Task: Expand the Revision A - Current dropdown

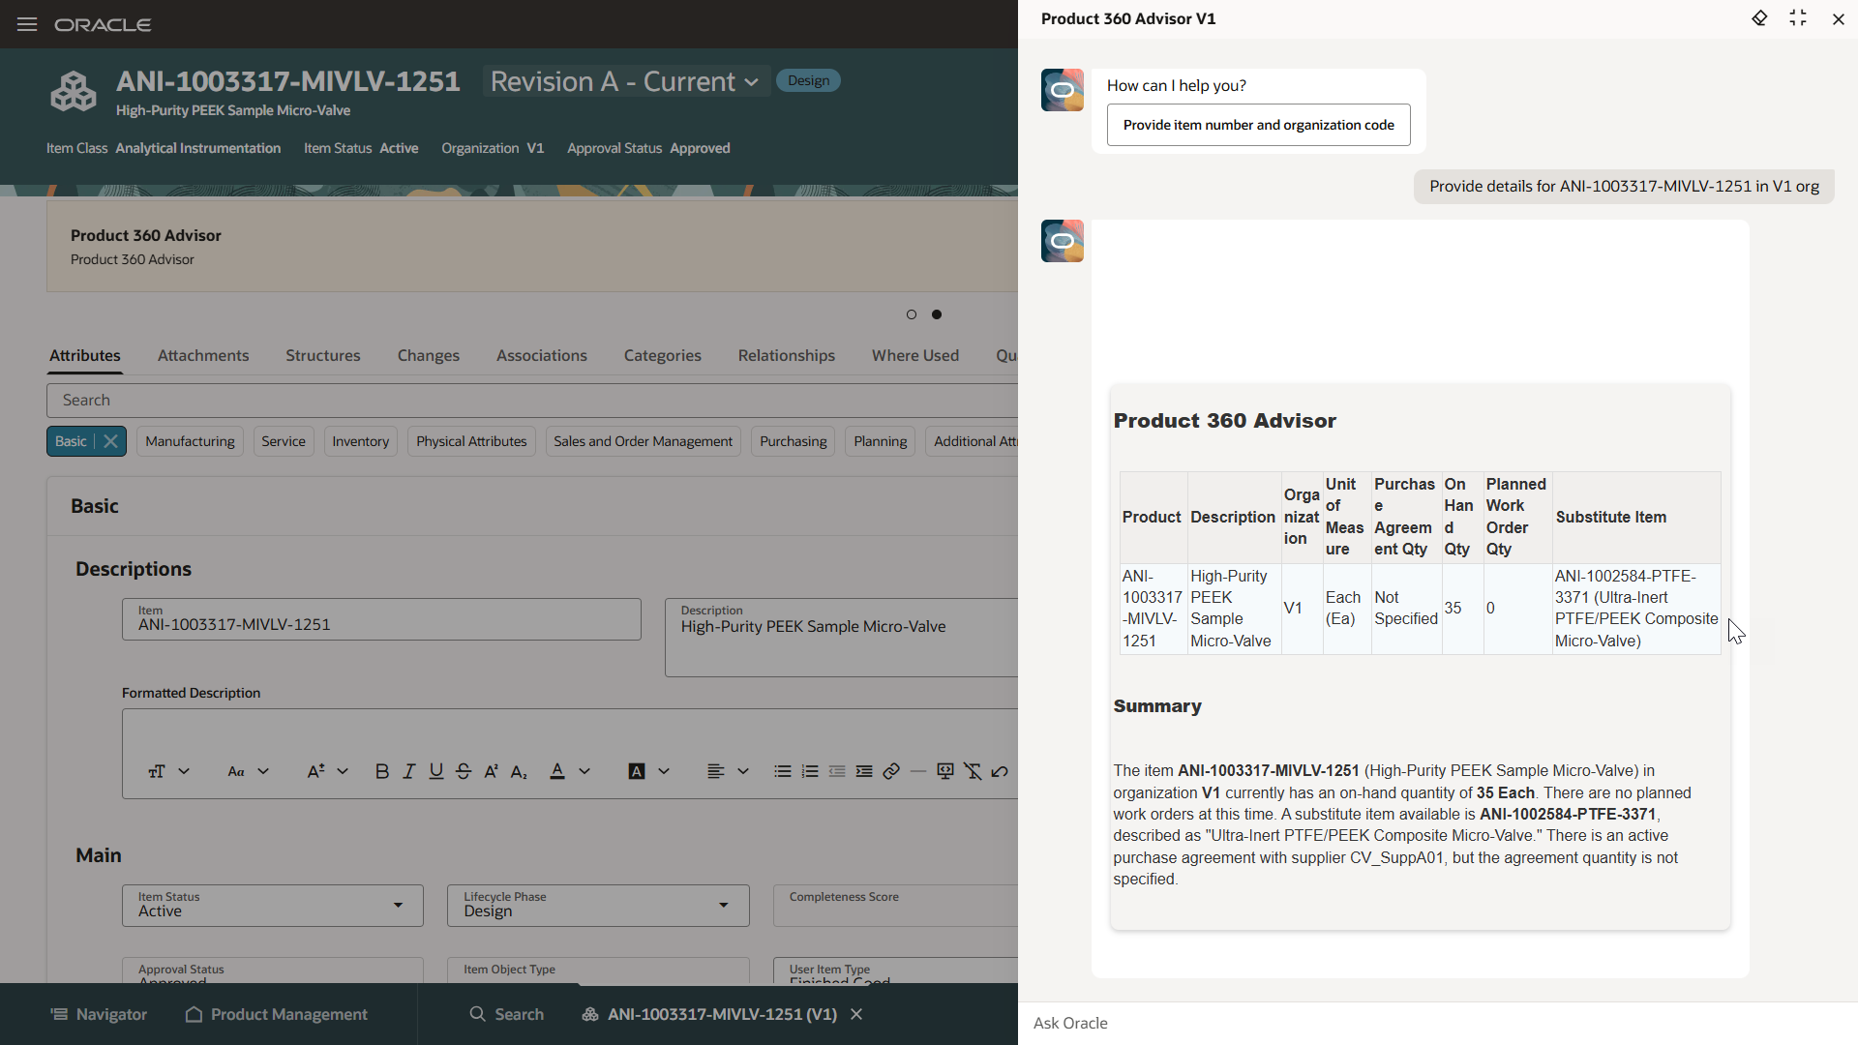Action: (x=751, y=82)
